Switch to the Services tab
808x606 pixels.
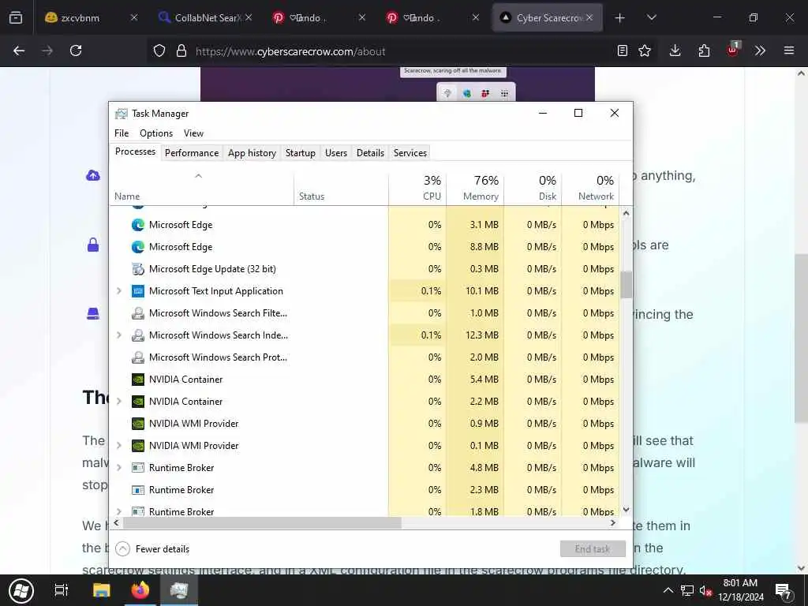pyautogui.click(x=410, y=153)
